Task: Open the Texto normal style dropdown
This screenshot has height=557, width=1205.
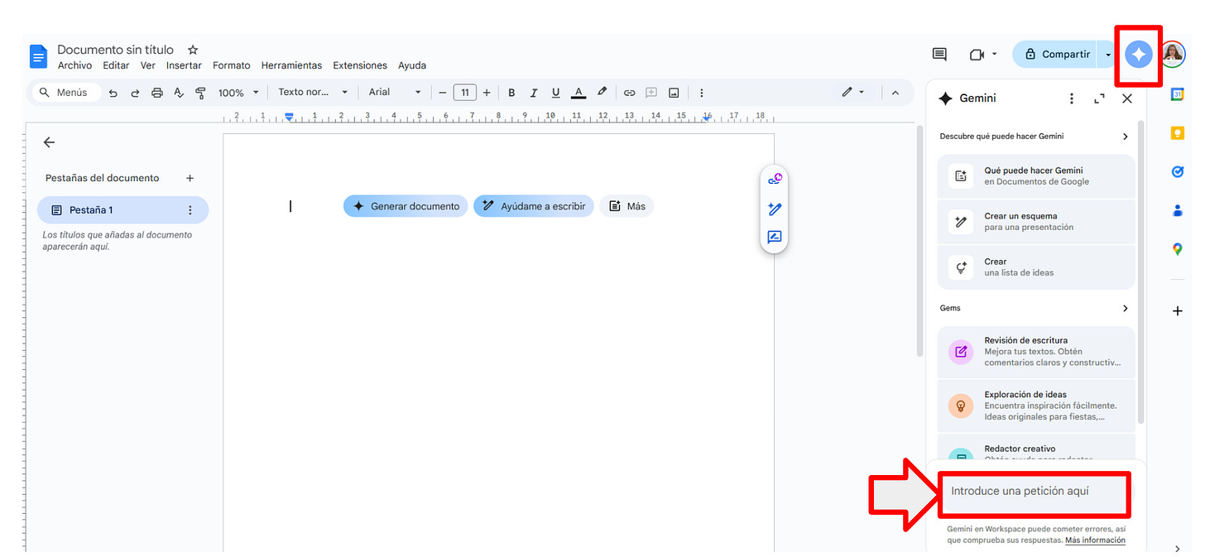Action: click(x=313, y=93)
